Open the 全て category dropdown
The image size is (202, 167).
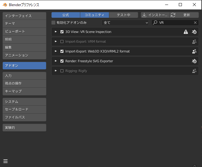(x=125, y=23)
